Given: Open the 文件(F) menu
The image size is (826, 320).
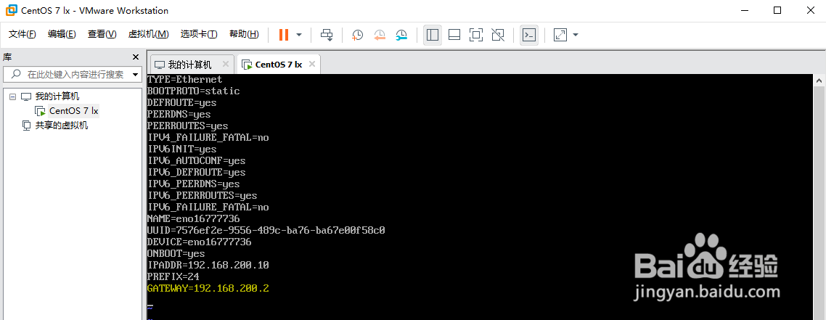Looking at the screenshot, I should (22, 34).
